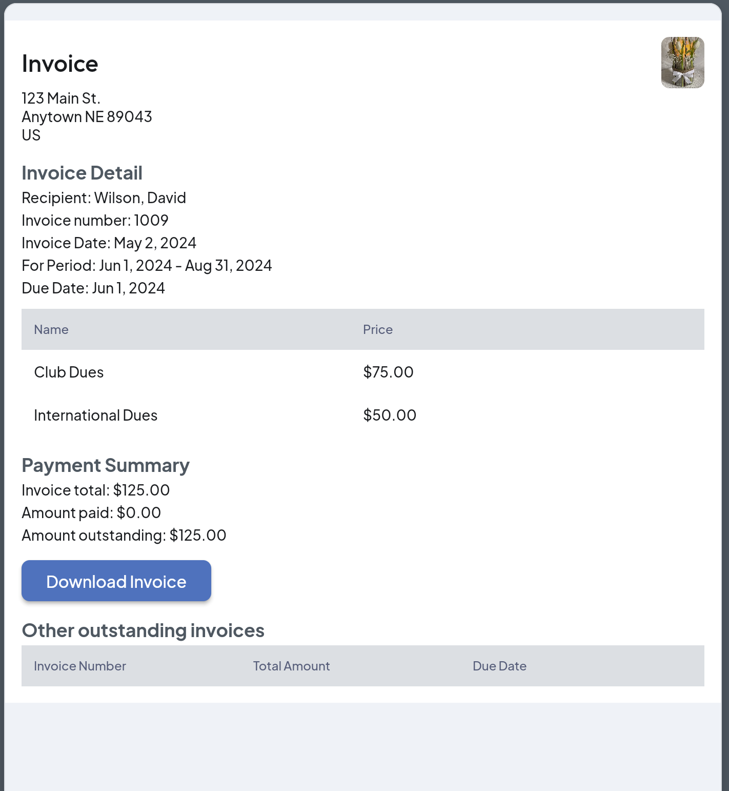Click the Due Date column header
Screen dimensions: 729x791
click(x=499, y=666)
